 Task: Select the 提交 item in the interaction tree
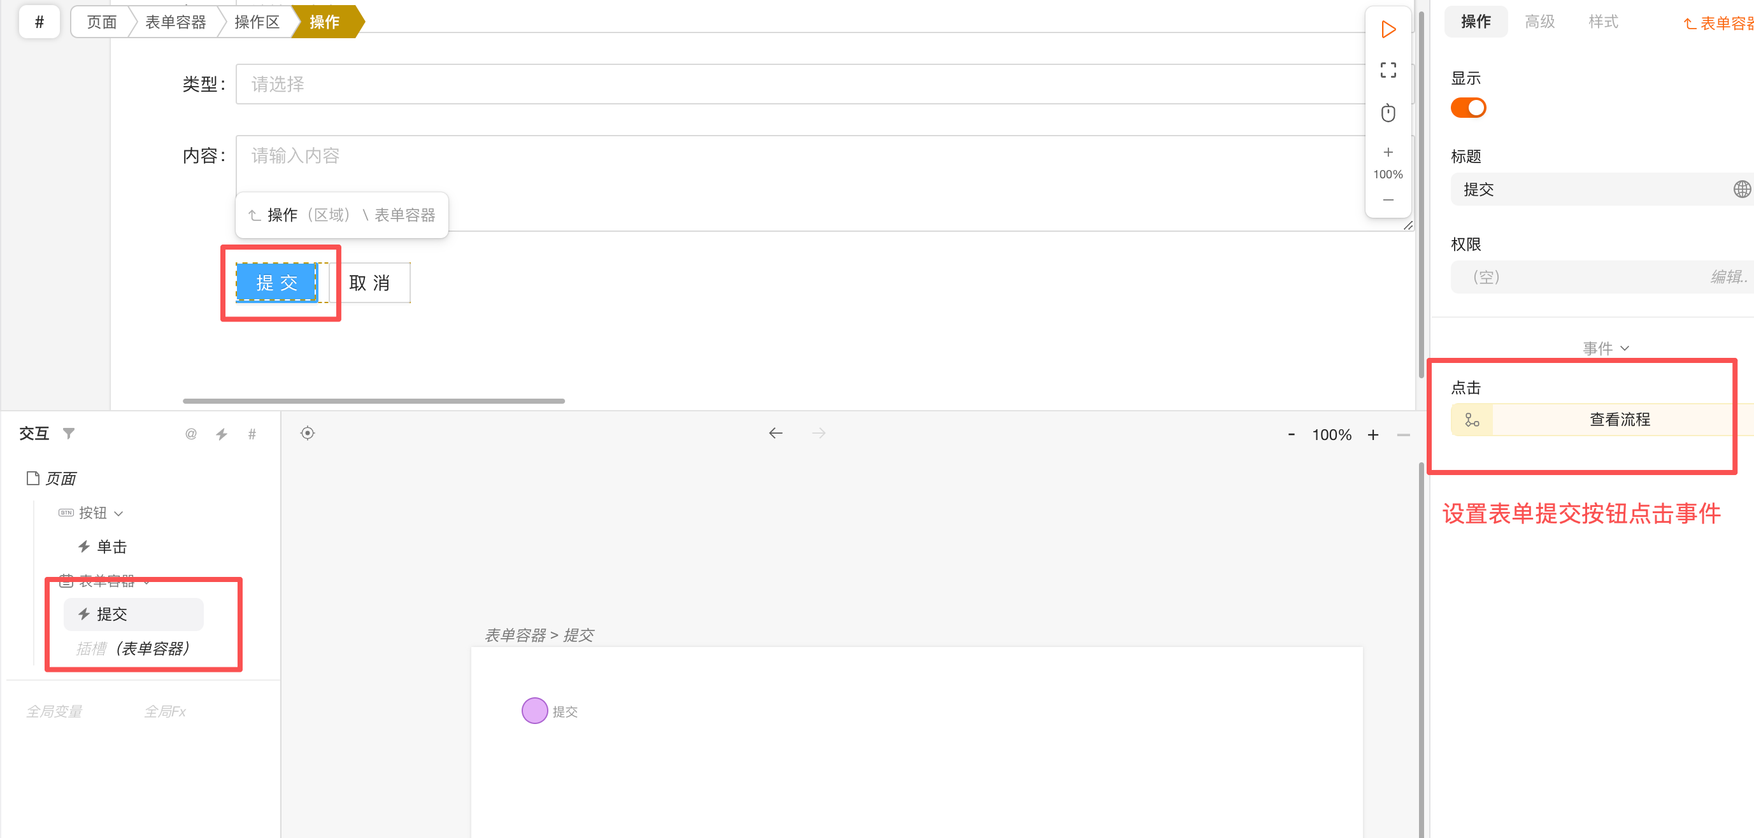[x=111, y=614]
